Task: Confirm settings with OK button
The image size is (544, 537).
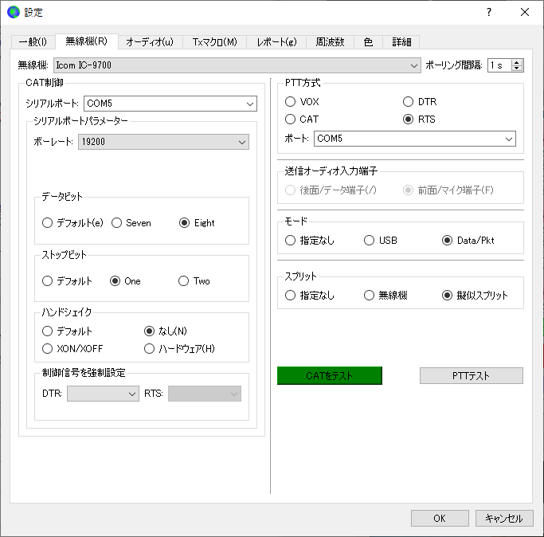Action: (440, 518)
